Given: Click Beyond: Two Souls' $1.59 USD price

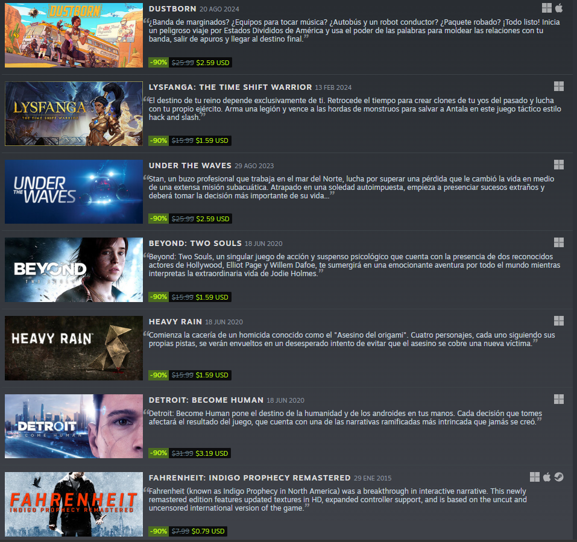Looking at the screenshot, I should click(x=212, y=297).
